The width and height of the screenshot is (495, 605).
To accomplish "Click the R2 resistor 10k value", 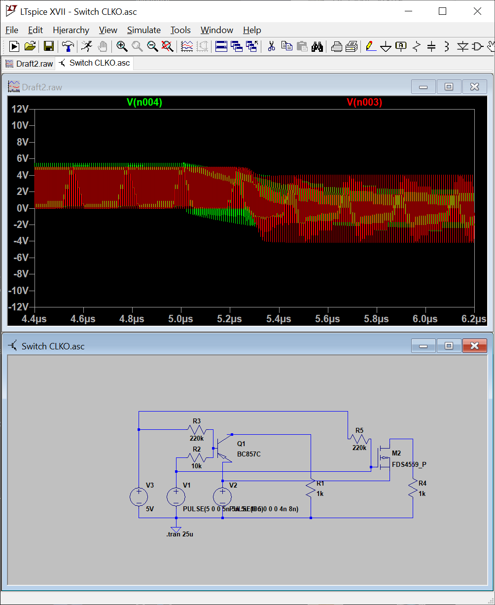I will (196, 466).
